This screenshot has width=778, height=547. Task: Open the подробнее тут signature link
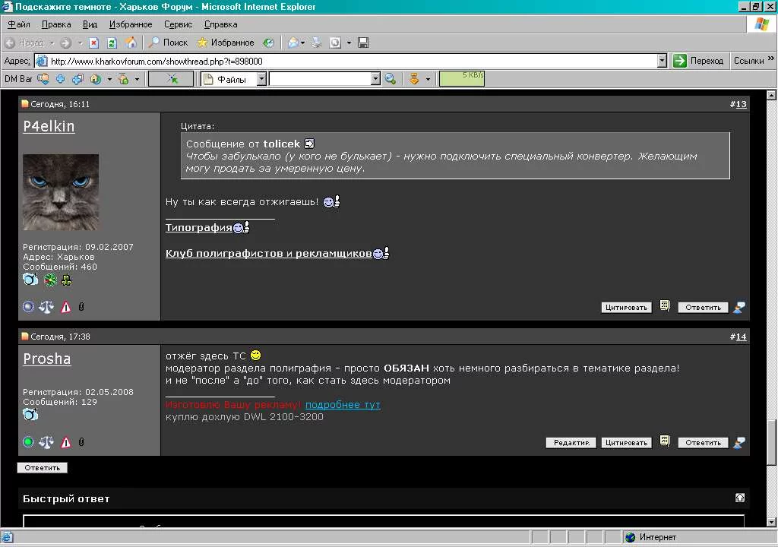tap(343, 404)
